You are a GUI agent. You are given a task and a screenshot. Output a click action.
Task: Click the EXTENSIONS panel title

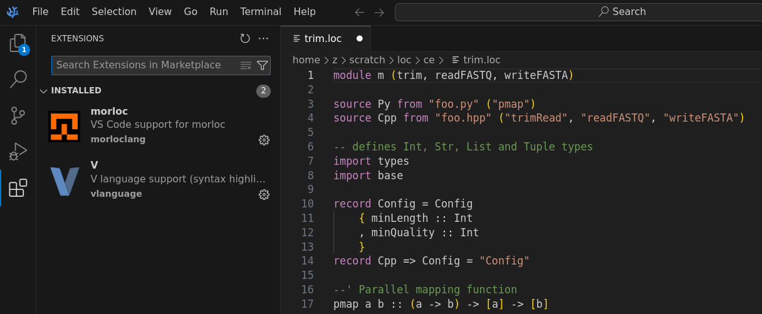point(78,38)
